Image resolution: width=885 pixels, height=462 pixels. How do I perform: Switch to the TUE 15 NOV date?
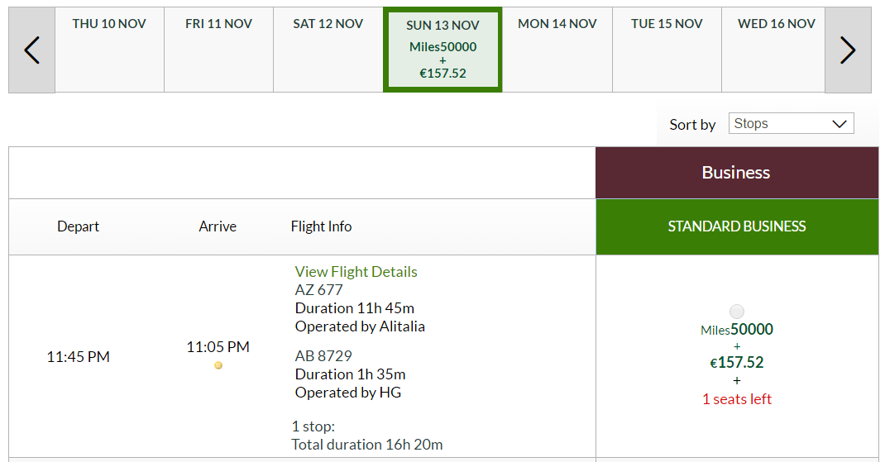(x=667, y=50)
